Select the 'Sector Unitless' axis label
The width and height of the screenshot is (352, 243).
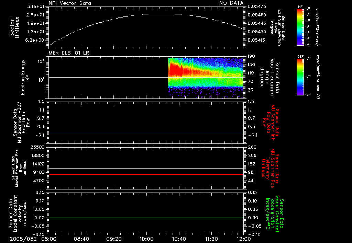14,27
